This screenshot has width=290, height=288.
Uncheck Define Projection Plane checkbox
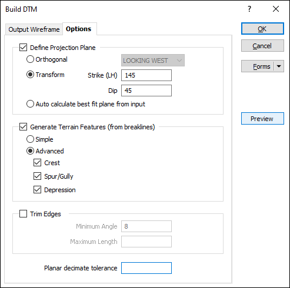[23, 48]
